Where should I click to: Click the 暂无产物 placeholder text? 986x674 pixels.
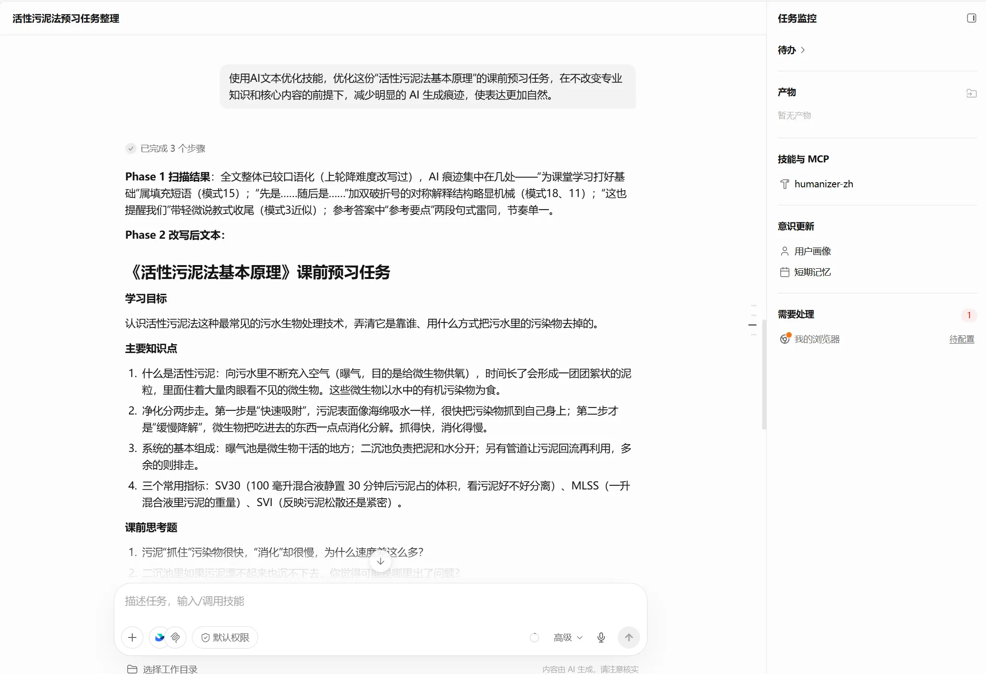click(x=795, y=115)
